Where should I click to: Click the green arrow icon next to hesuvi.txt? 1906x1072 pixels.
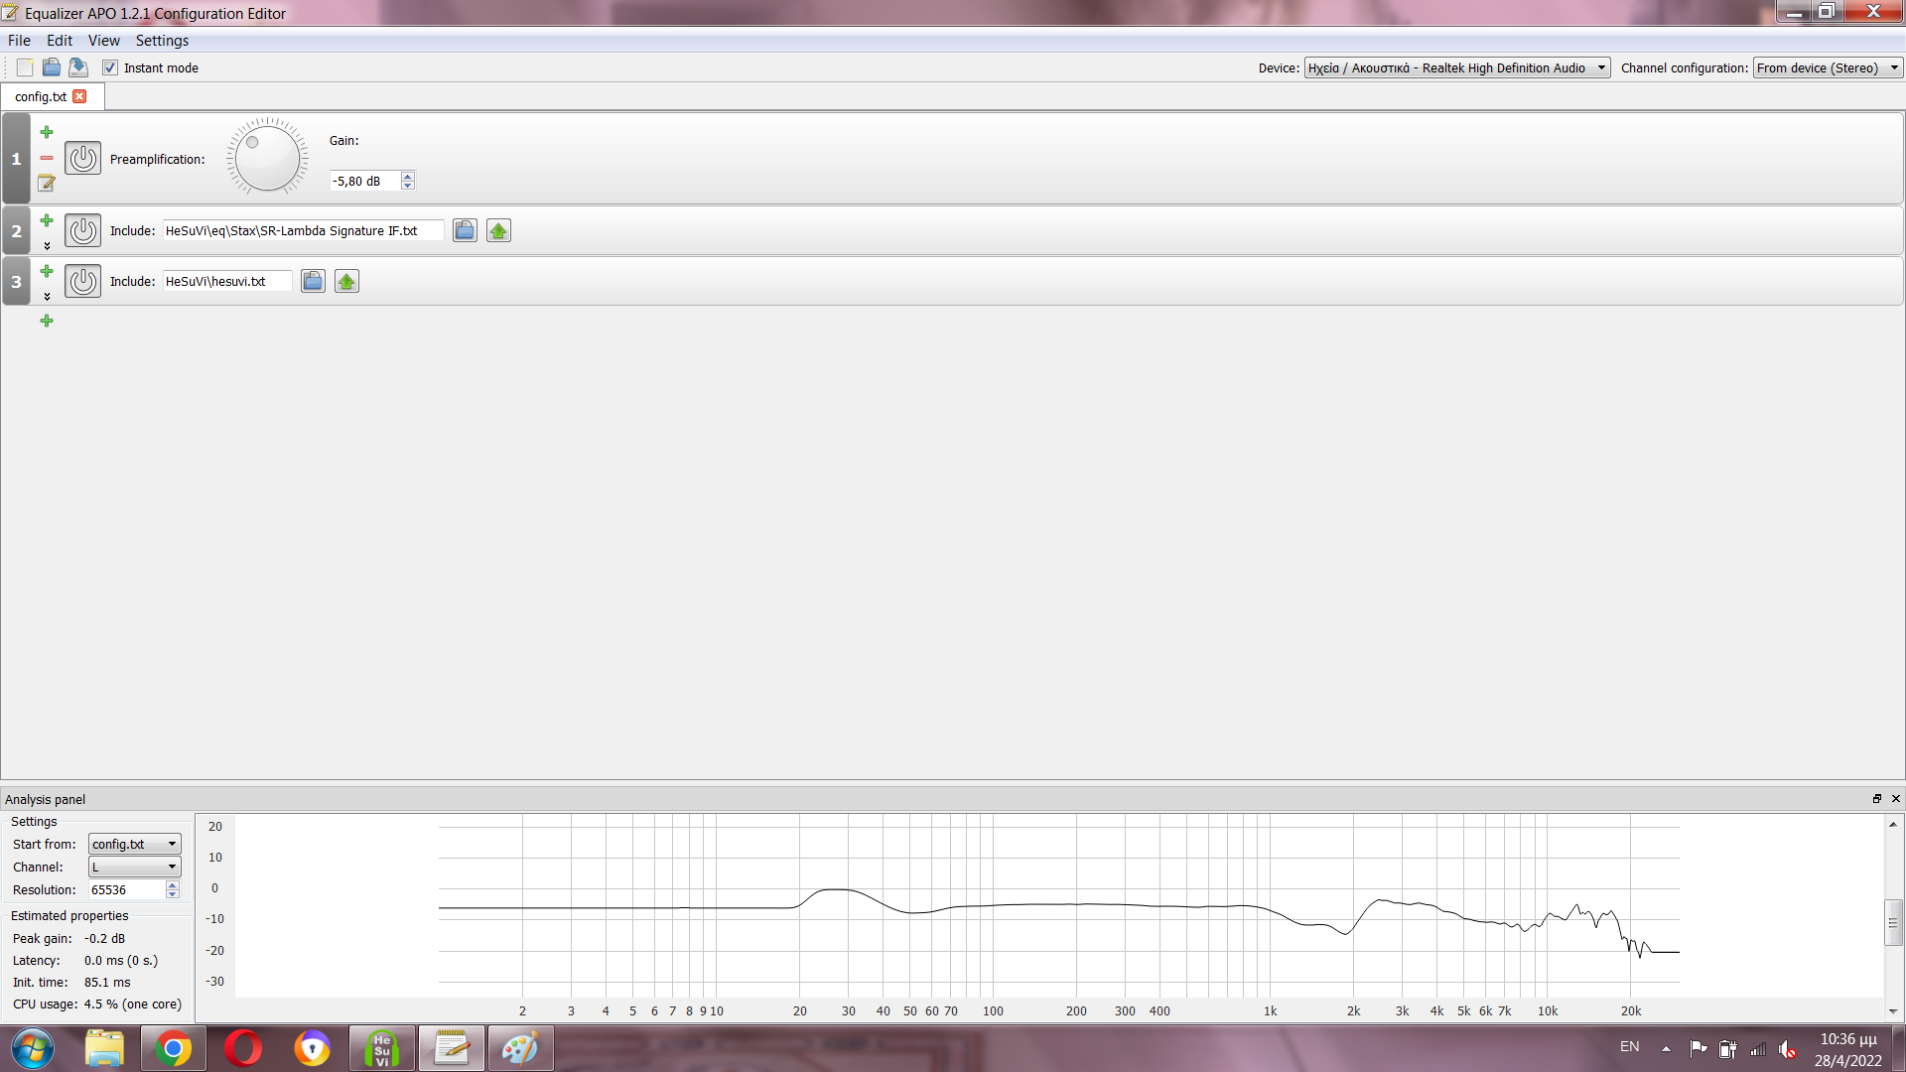(346, 282)
